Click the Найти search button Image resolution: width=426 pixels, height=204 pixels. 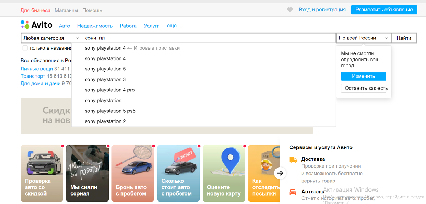click(x=404, y=38)
